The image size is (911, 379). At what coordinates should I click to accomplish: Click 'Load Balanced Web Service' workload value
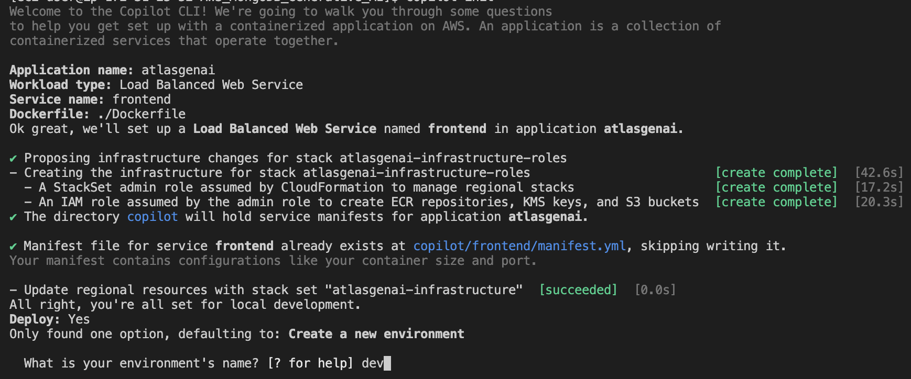point(211,85)
